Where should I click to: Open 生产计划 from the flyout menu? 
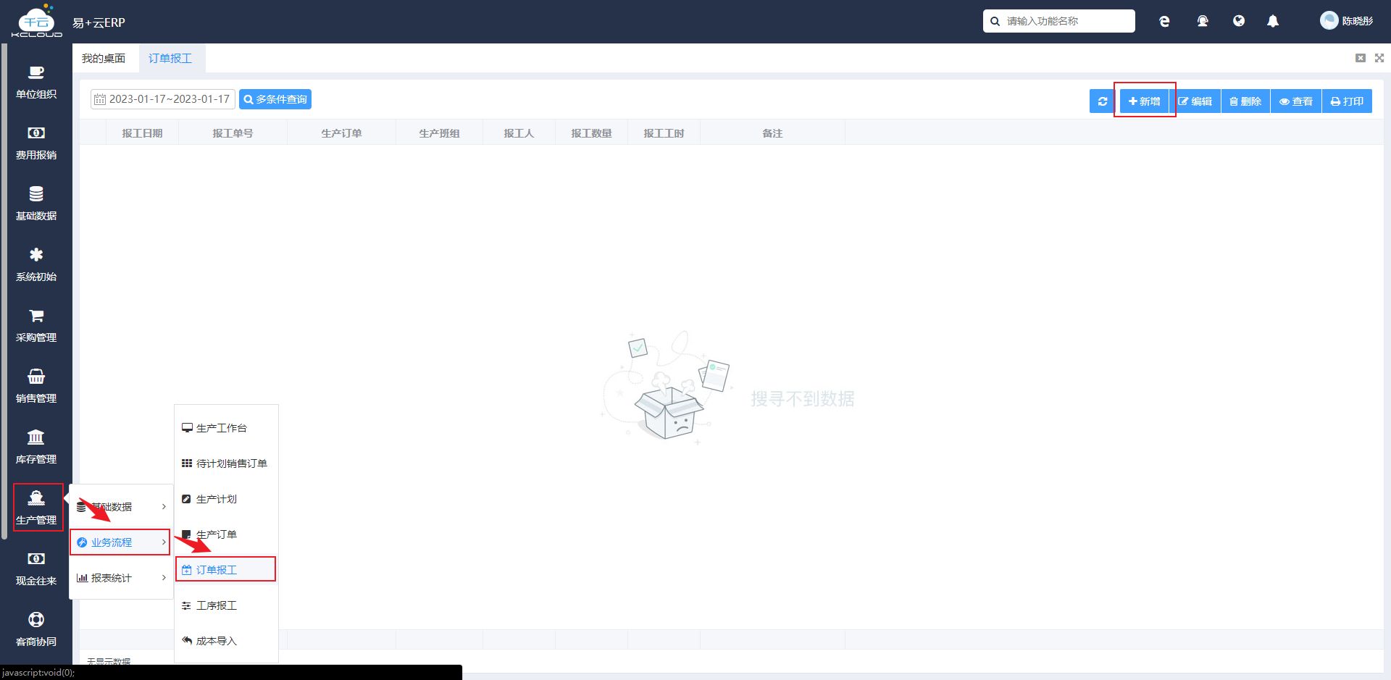(x=226, y=499)
